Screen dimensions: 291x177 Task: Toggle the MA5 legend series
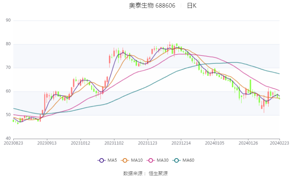click(x=107, y=160)
